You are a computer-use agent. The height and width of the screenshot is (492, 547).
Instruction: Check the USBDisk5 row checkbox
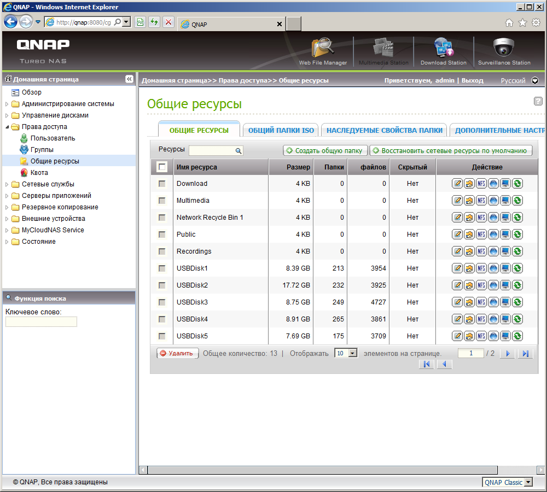[162, 336]
